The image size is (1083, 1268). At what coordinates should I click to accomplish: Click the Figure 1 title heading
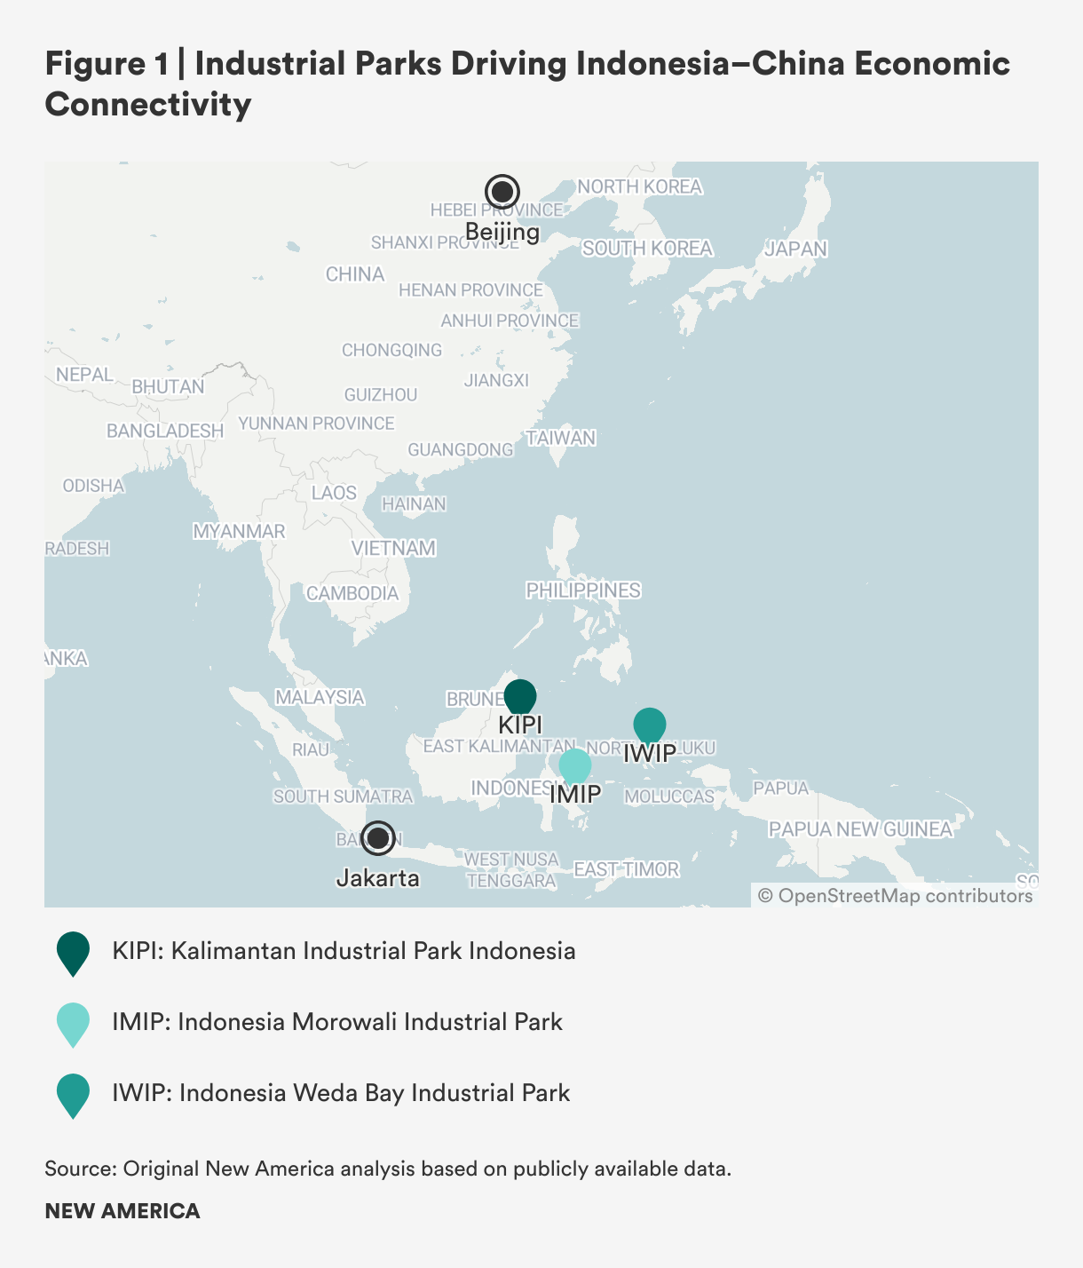click(527, 83)
